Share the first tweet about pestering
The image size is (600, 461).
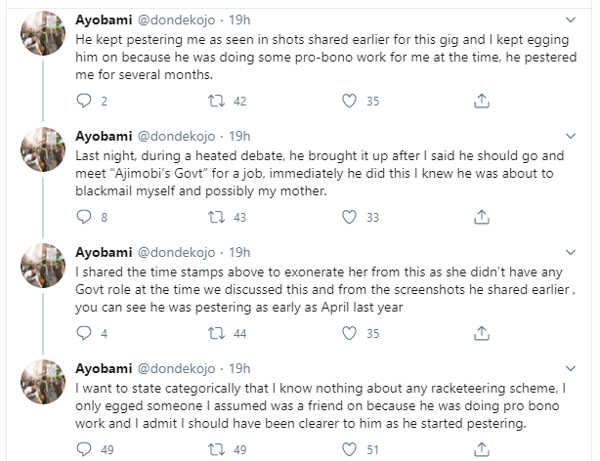(x=481, y=101)
